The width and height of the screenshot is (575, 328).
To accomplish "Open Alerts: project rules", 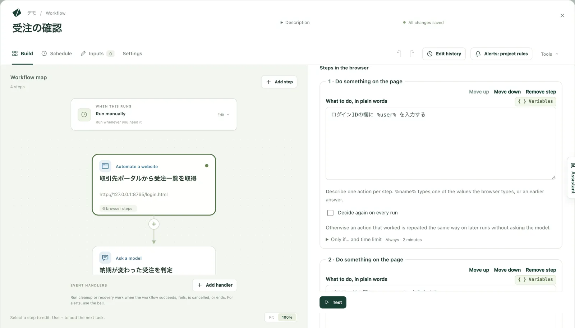I will (x=501, y=54).
